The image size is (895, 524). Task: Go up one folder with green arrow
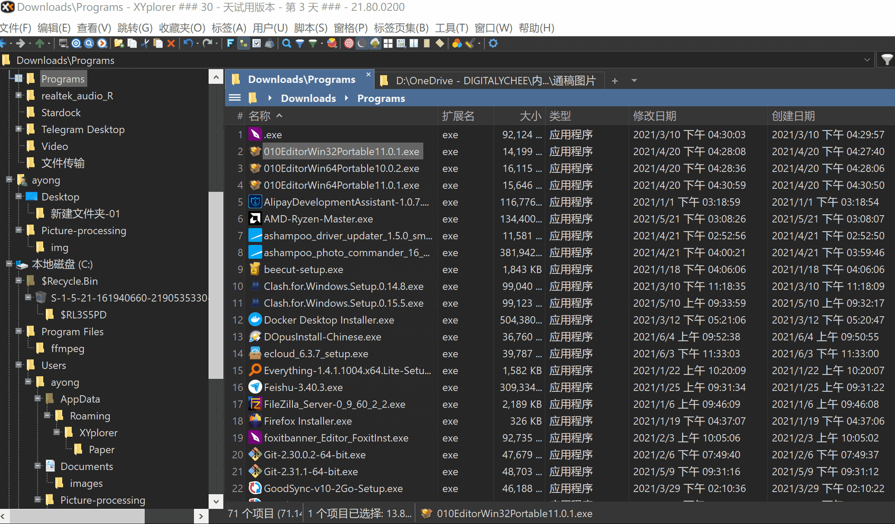point(40,43)
